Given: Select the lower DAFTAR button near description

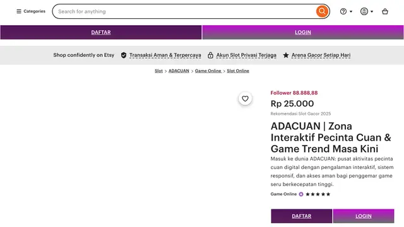Looking at the screenshot, I should click(x=302, y=216).
